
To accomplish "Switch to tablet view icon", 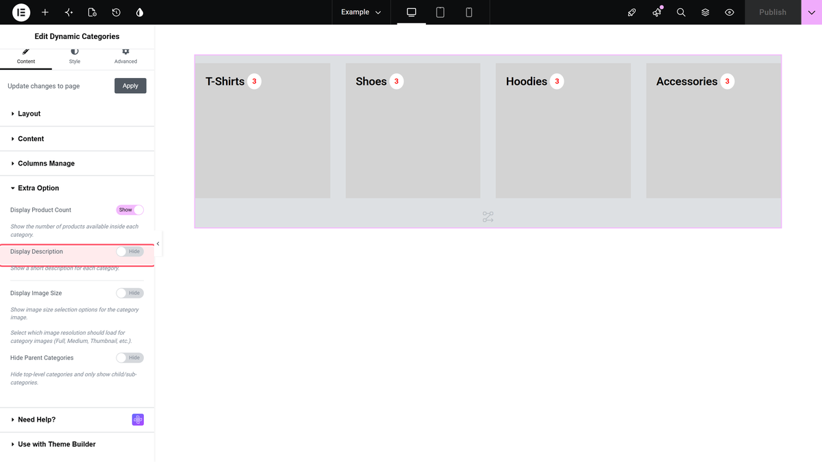I will pyautogui.click(x=440, y=12).
